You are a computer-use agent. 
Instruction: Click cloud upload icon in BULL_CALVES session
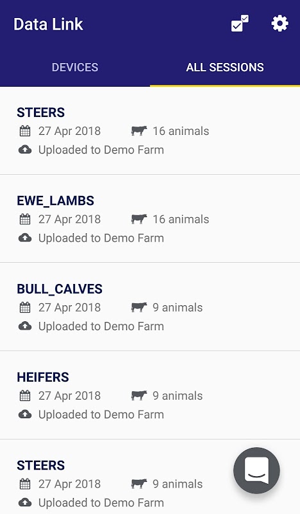point(25,326)
